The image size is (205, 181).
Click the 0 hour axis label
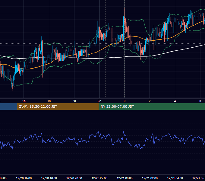[x=125, y=101]
